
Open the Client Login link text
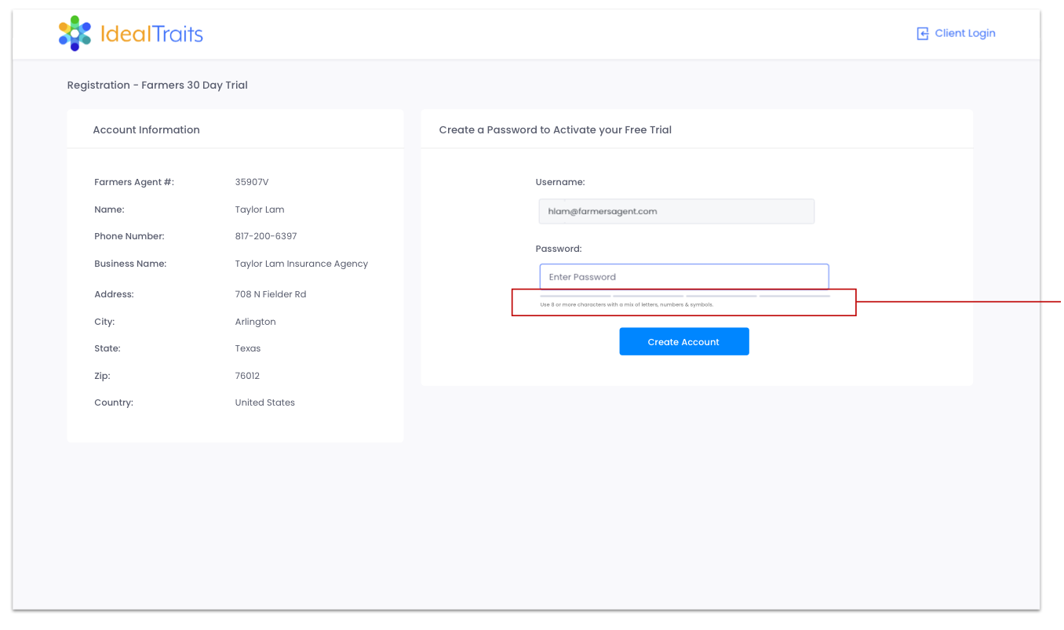coord(964,34)
